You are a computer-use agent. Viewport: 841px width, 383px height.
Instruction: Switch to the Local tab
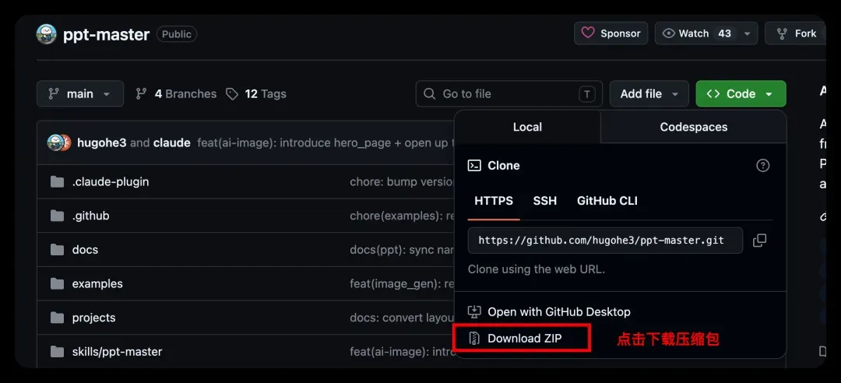(x=527, y=127)
